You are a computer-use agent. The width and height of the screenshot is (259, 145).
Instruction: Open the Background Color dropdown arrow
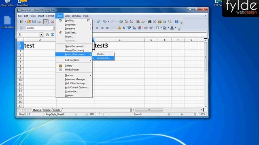pyautogui.click(x=168, y=28)
